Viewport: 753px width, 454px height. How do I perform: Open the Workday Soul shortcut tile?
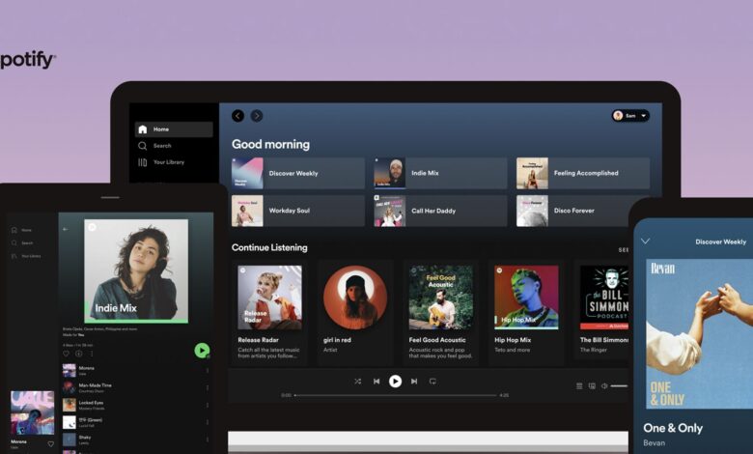point(297,211)
